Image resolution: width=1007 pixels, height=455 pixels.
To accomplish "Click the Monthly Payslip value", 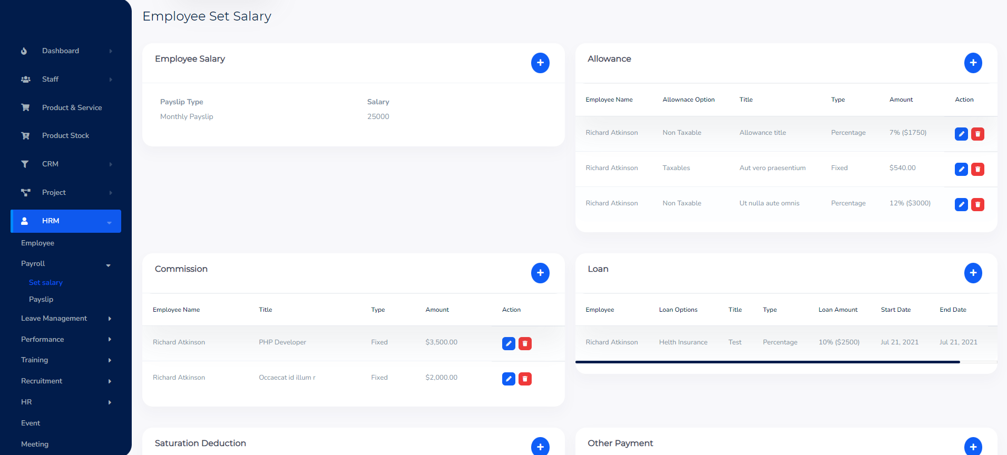I will [187, 116].
